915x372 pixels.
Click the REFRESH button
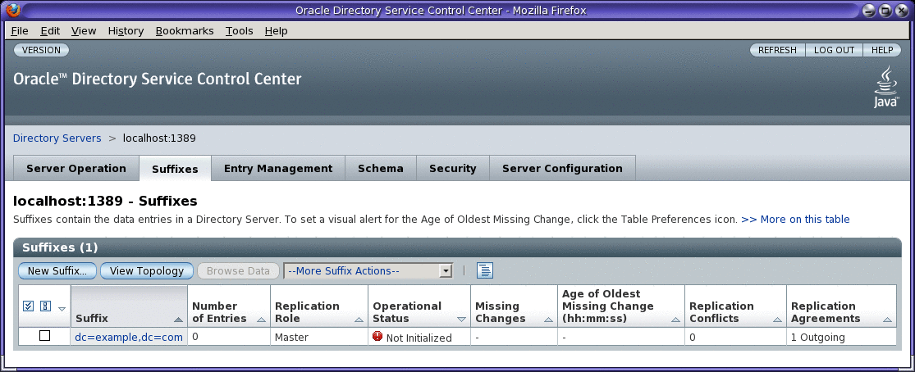point(777,50)
